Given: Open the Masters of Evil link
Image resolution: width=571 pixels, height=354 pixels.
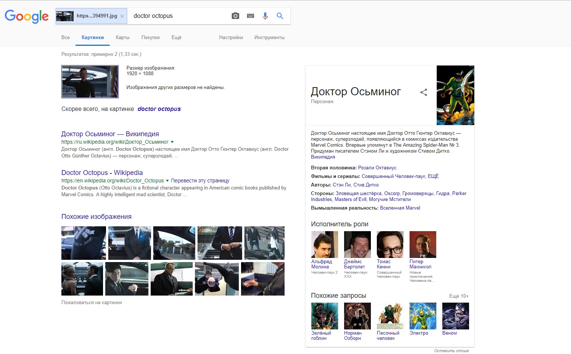Looking at the screenshot, I should click(x=350, y=200).
